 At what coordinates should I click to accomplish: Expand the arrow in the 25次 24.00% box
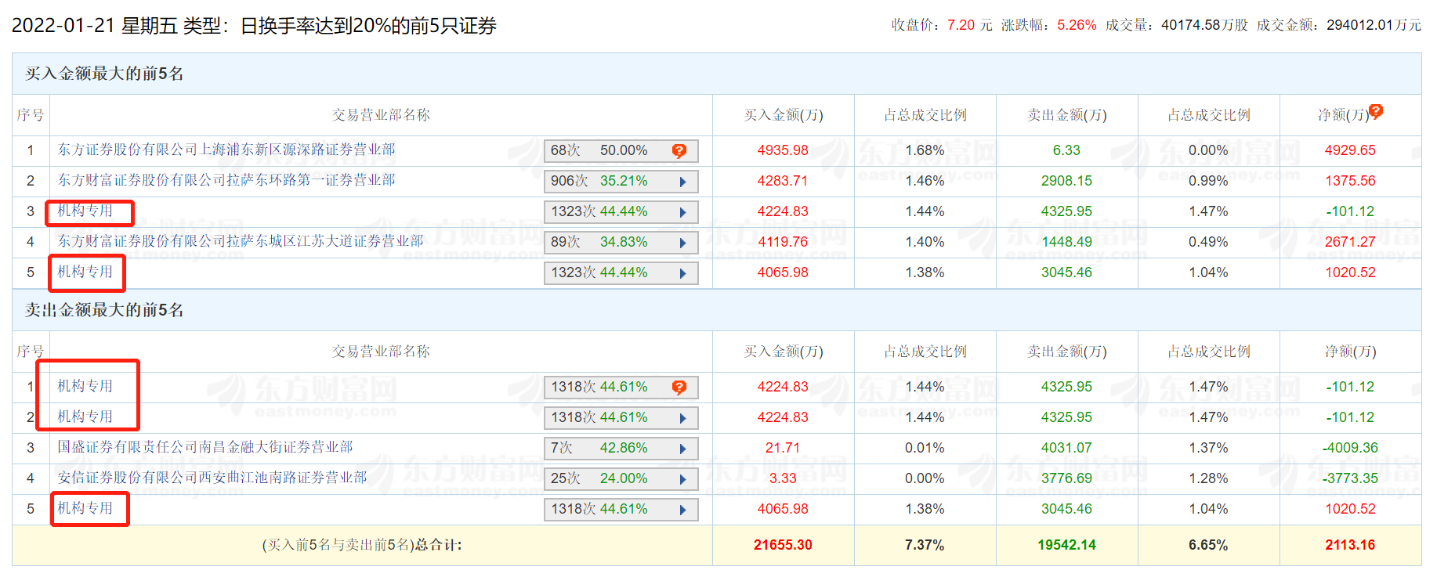click(x=682, y=479)
